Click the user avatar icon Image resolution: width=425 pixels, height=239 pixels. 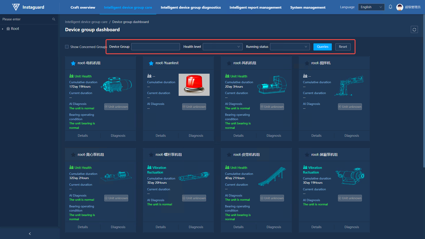[400, 7]
